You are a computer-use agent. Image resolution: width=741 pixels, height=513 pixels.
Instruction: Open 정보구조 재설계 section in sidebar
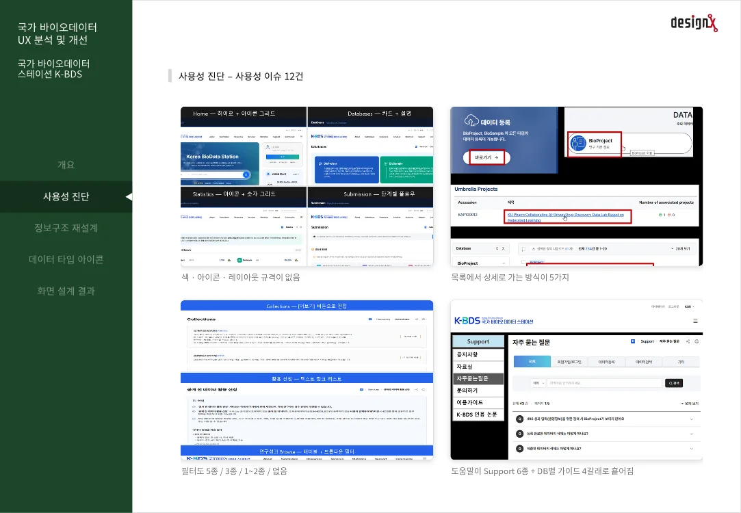66,228
